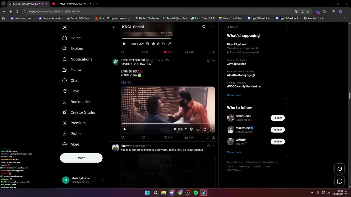
Task: Show more in Who to follow
Action: tap(234, 152)
